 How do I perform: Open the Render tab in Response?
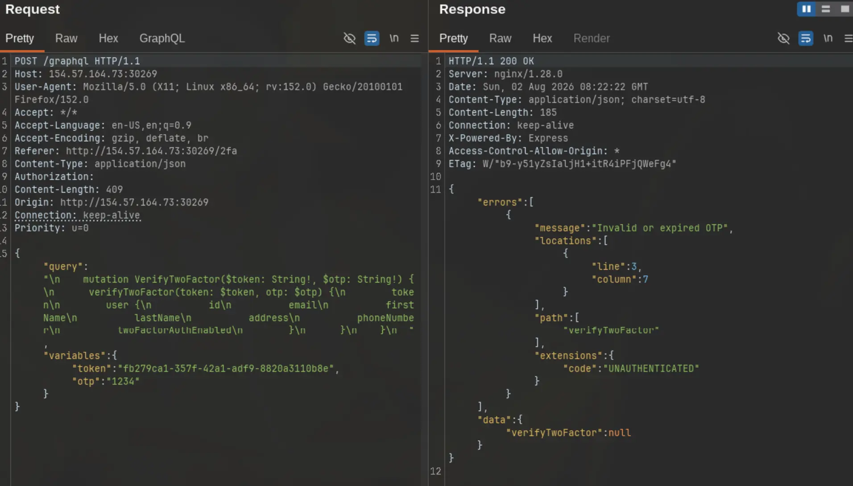point(591,38)
